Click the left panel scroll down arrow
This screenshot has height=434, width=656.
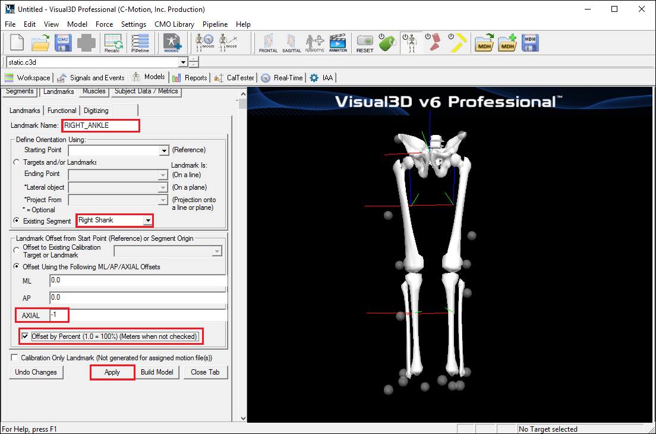[243, 418]
